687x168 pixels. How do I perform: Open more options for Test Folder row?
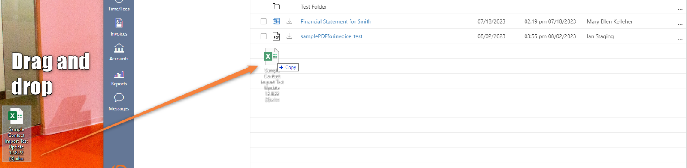(x=680, y=9)
